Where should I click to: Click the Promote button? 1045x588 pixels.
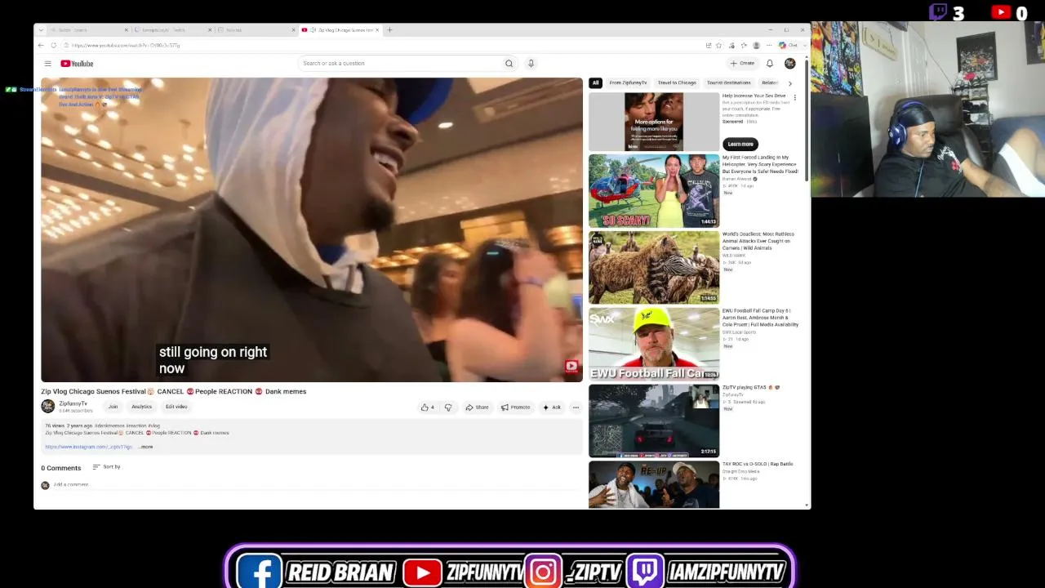point(515,408)
